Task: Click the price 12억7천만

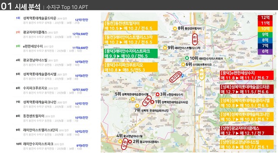Action: (x=81, y=20)
